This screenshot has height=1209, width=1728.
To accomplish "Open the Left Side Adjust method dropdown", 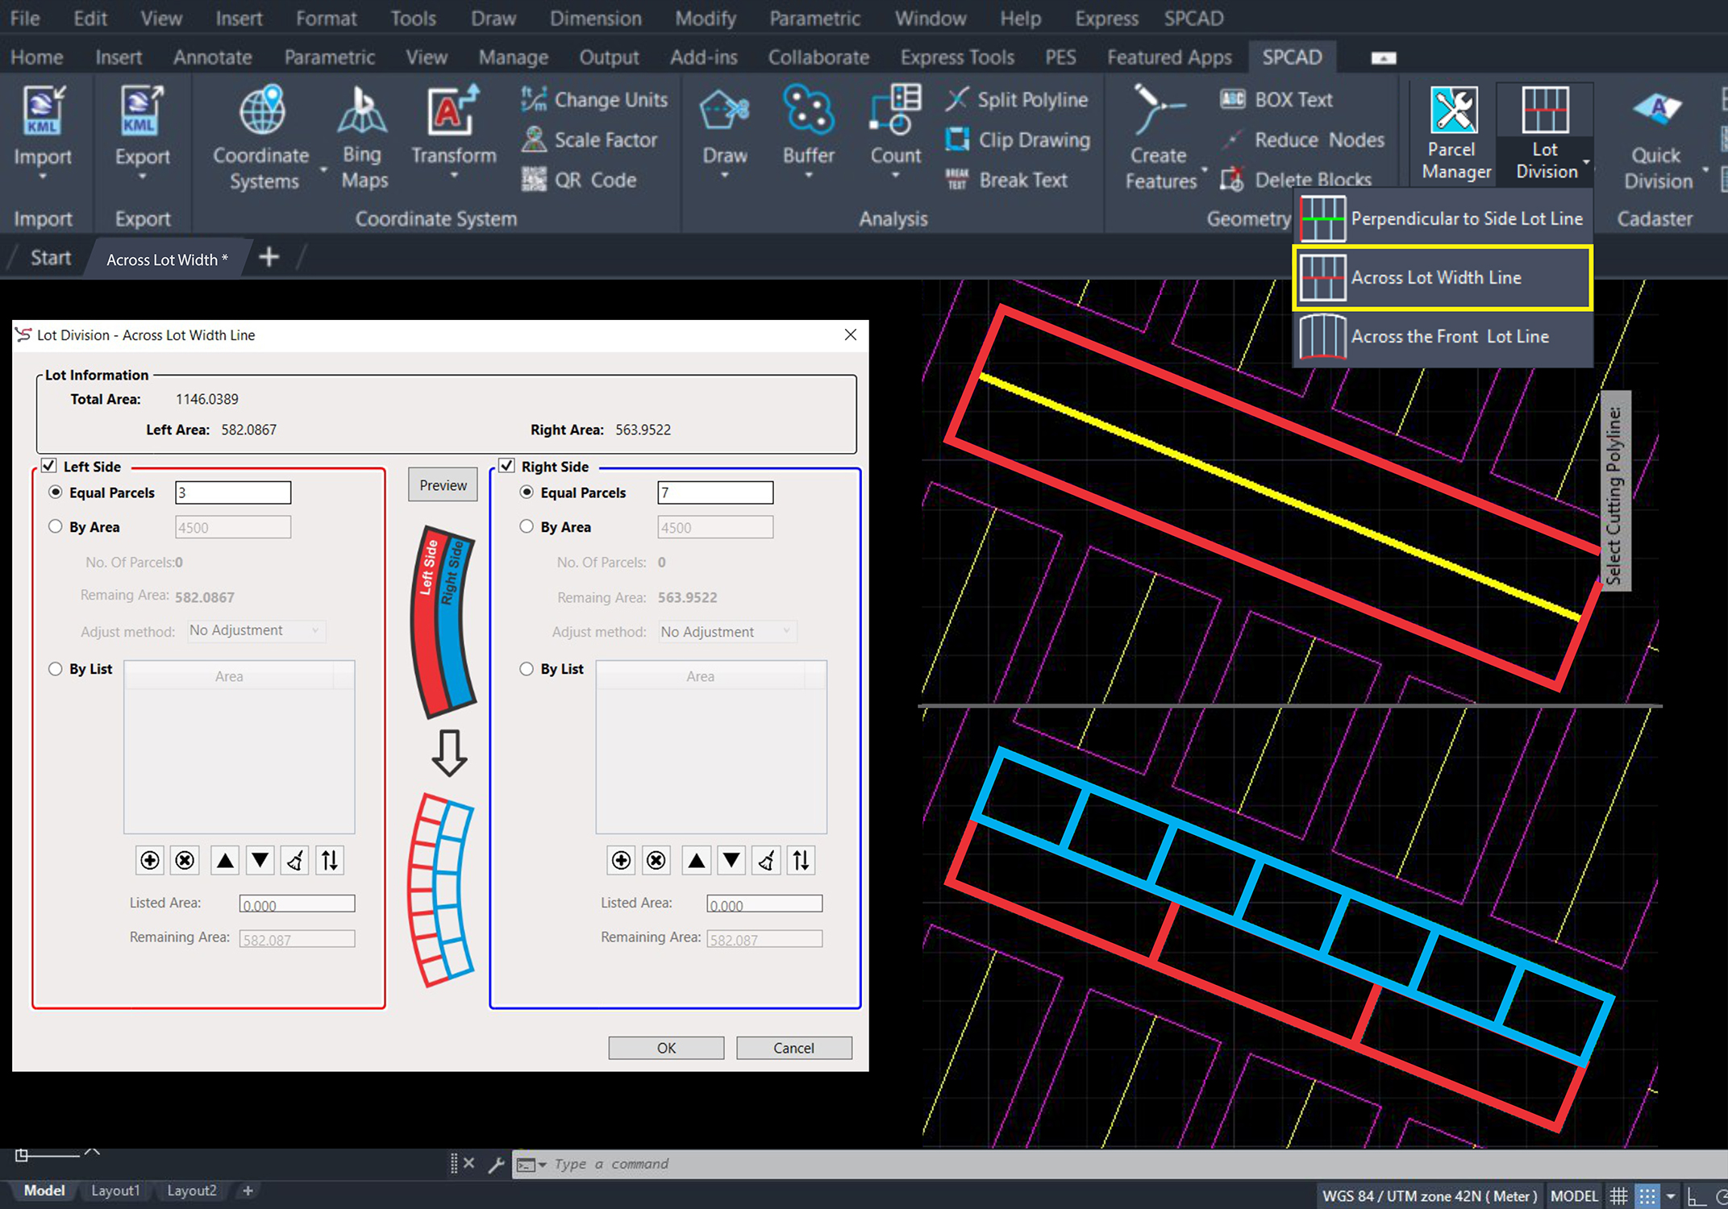I will tap(255, 630).
